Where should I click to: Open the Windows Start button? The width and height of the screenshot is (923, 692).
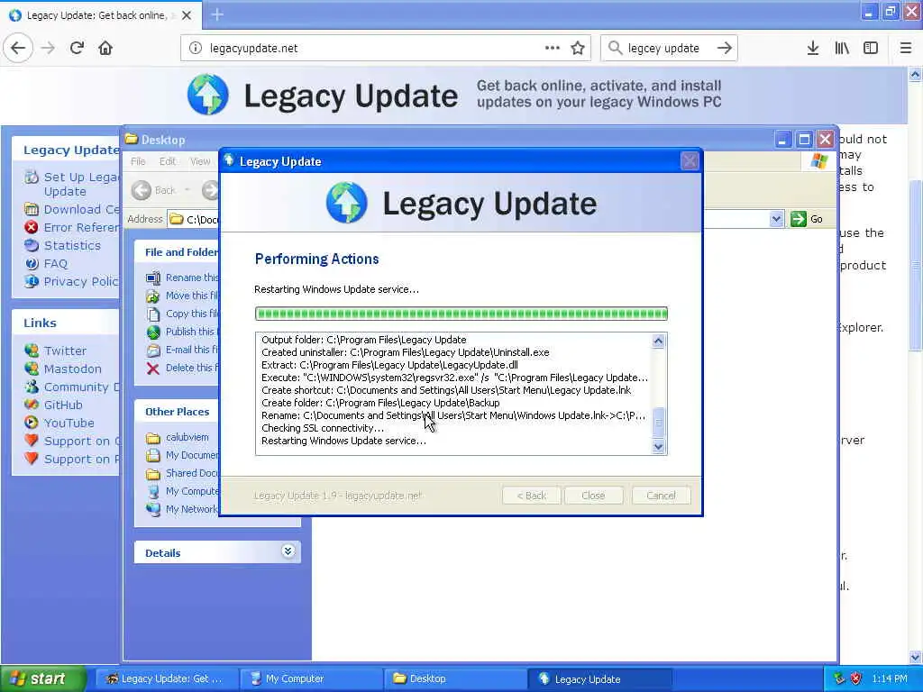tap(43, 679)
